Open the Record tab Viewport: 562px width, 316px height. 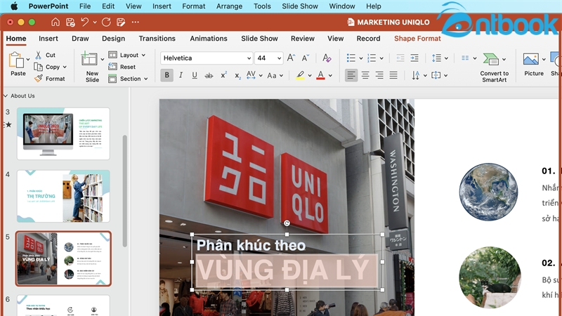pos(368,39)
